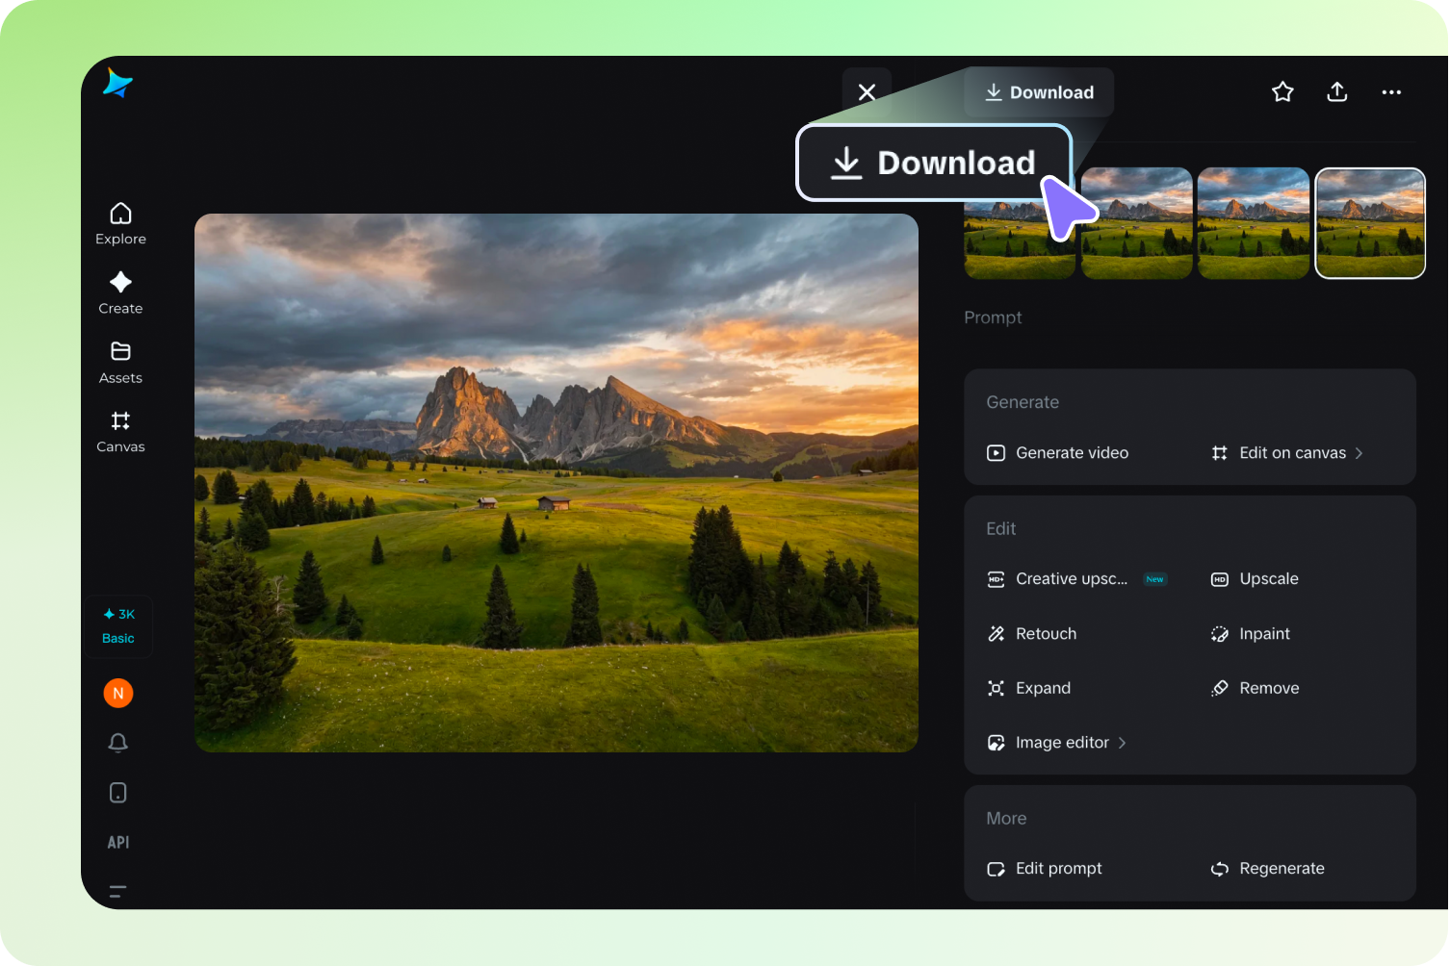Image resolution: width=1450 pixels, height=966 pixels.
Task: Choose Edit prompt under More
Action: coord(1058,868)
